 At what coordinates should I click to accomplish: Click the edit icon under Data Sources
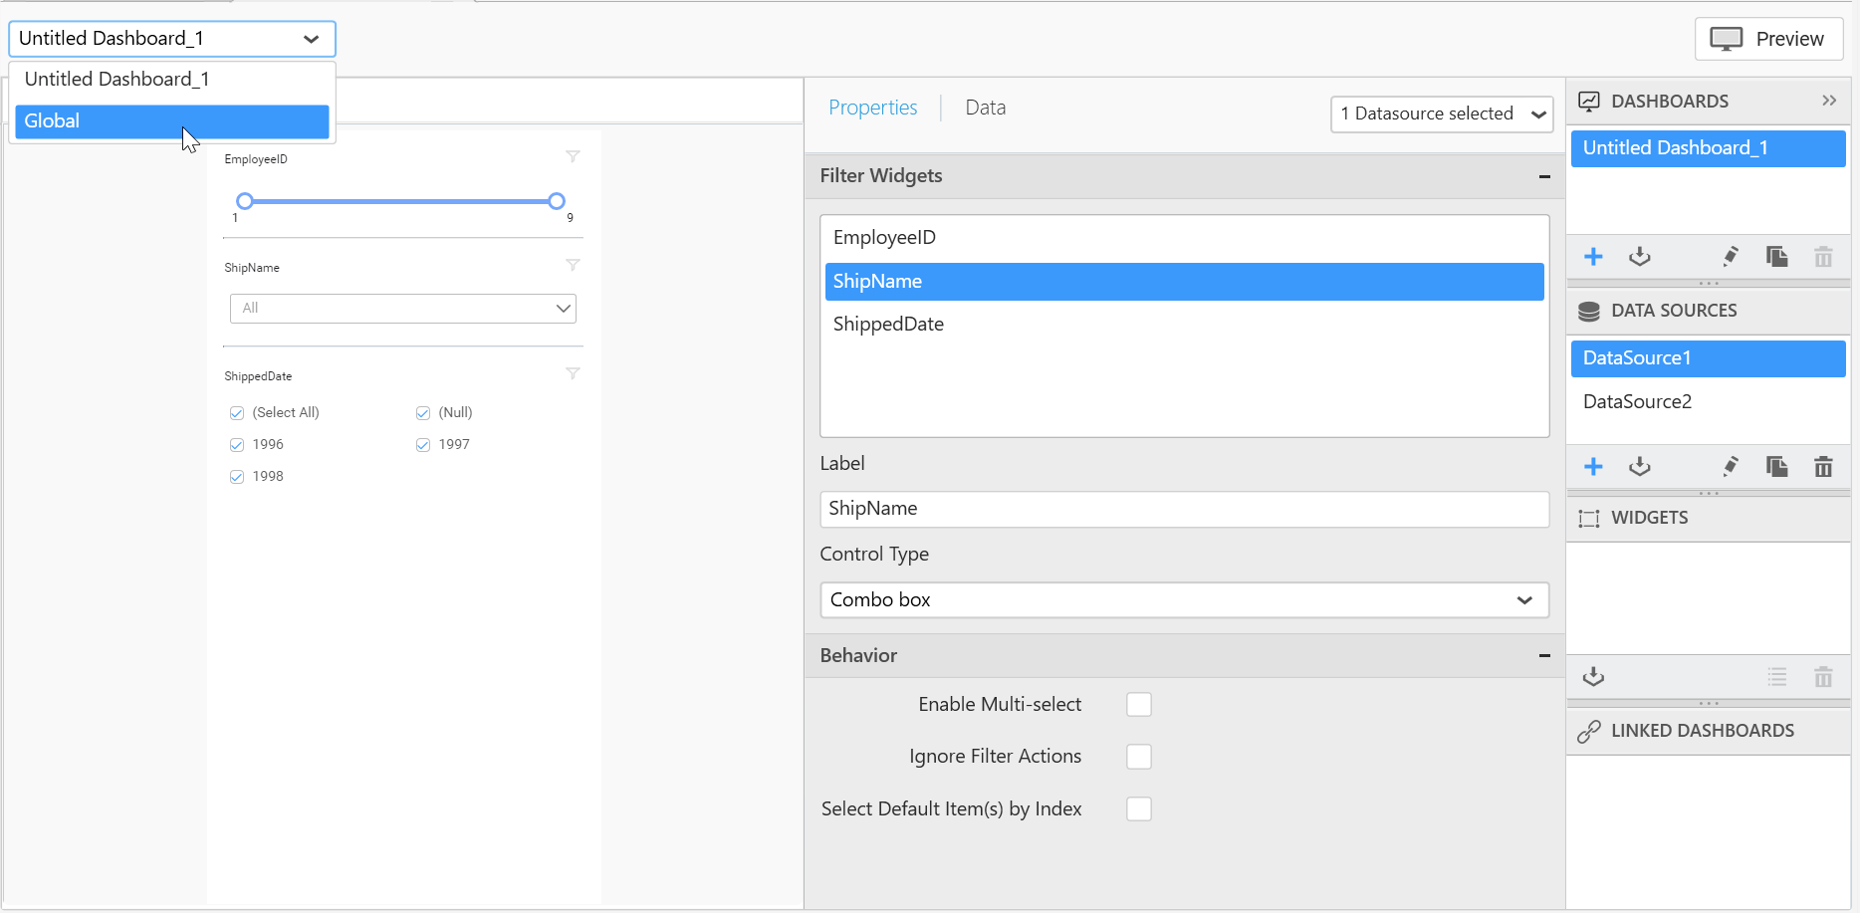coord(1731,467)
